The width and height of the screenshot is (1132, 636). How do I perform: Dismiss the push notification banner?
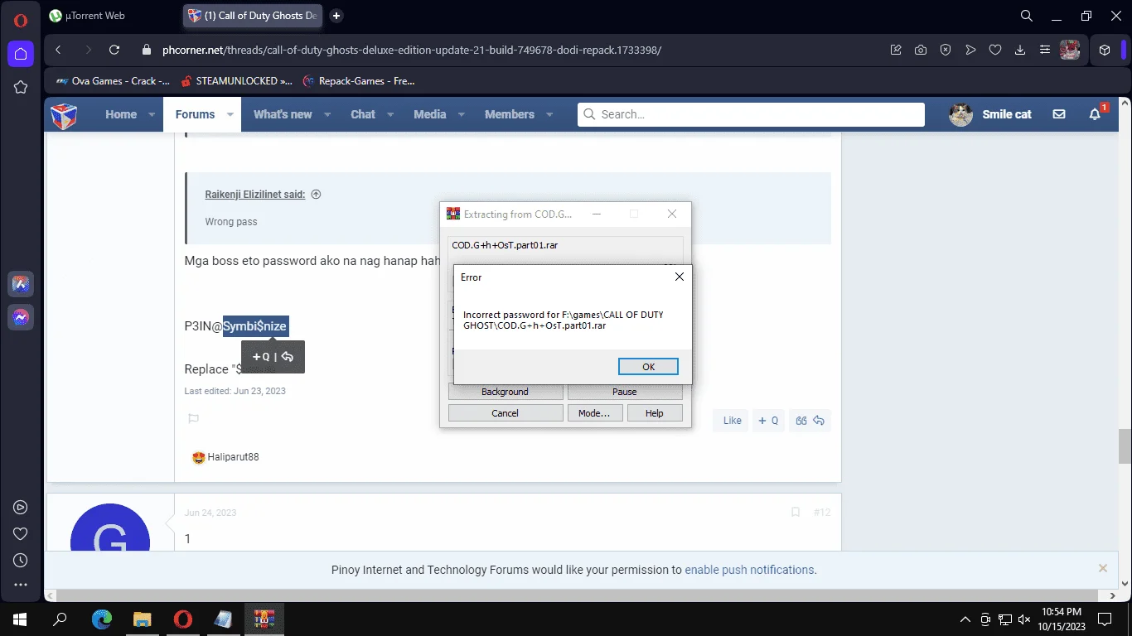point(1103,568)
